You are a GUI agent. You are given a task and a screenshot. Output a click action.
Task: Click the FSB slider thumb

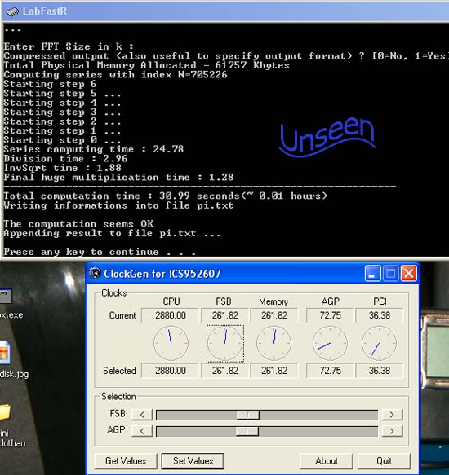[247, 415]
